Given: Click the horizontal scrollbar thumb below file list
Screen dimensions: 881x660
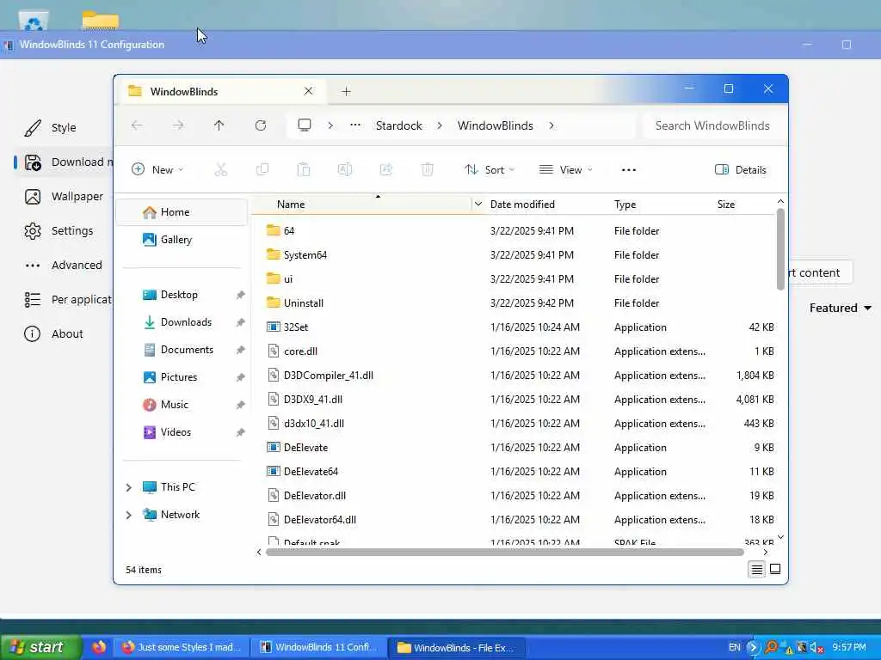Looking at the screenshot, I should 504,553.
